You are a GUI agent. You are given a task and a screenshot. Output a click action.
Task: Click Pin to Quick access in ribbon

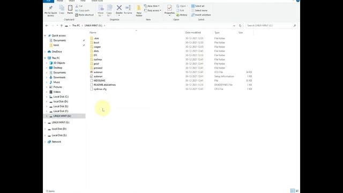coord(50,11)
